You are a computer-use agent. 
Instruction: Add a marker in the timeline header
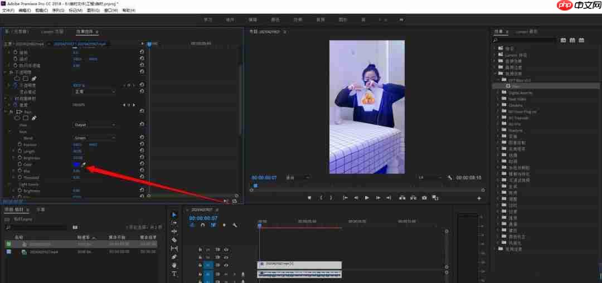coord(224,226)
